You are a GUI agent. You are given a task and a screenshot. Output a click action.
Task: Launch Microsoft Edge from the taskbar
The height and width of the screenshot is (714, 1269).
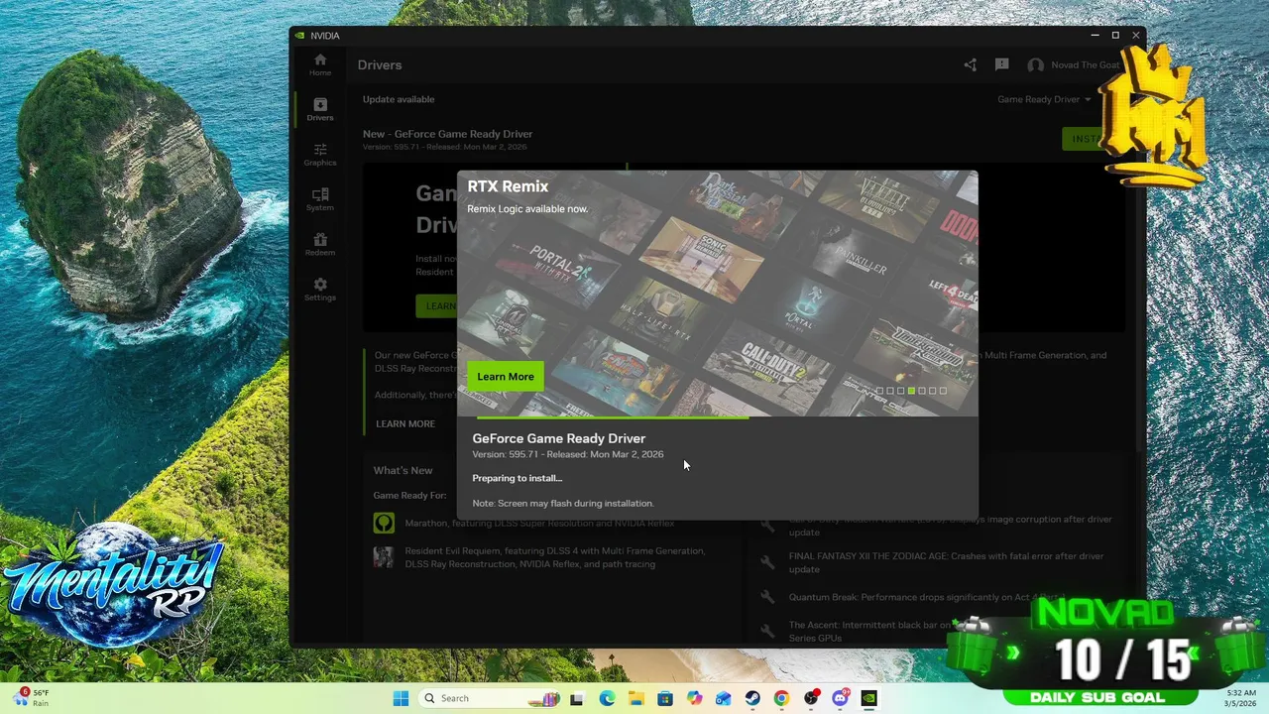tap(607, 698)
